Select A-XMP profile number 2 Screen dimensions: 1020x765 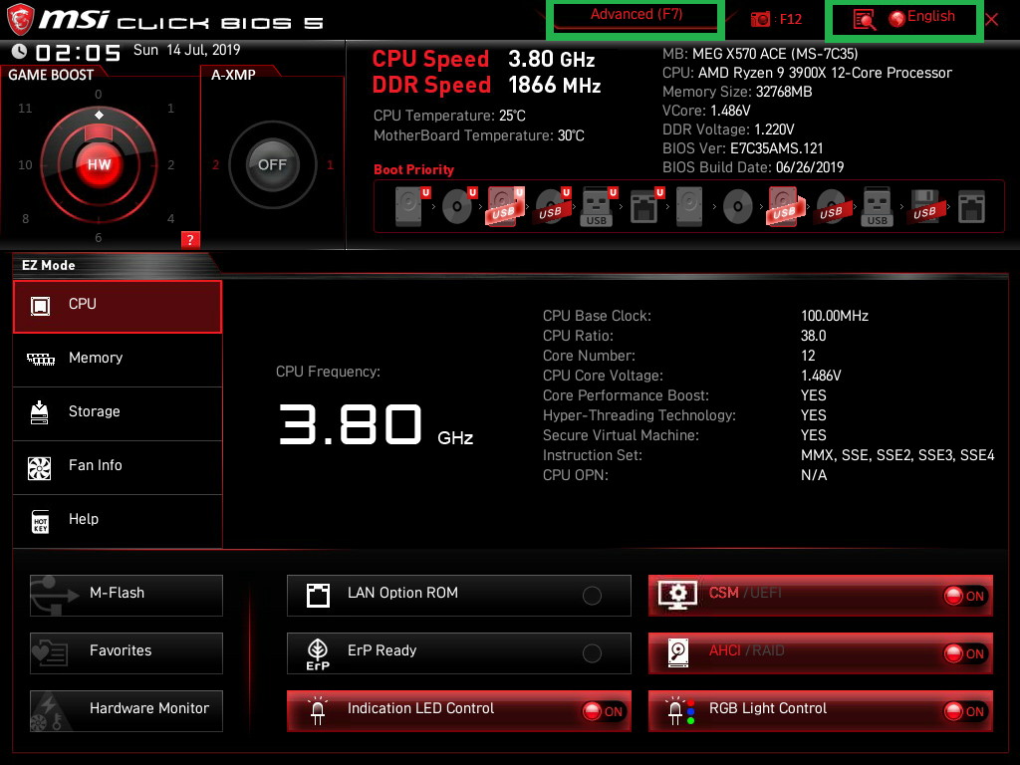tap(215, 165)
